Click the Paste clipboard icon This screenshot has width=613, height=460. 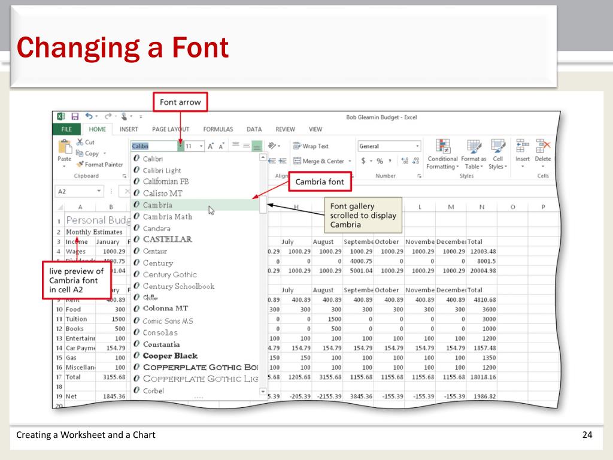click(65, 147)
